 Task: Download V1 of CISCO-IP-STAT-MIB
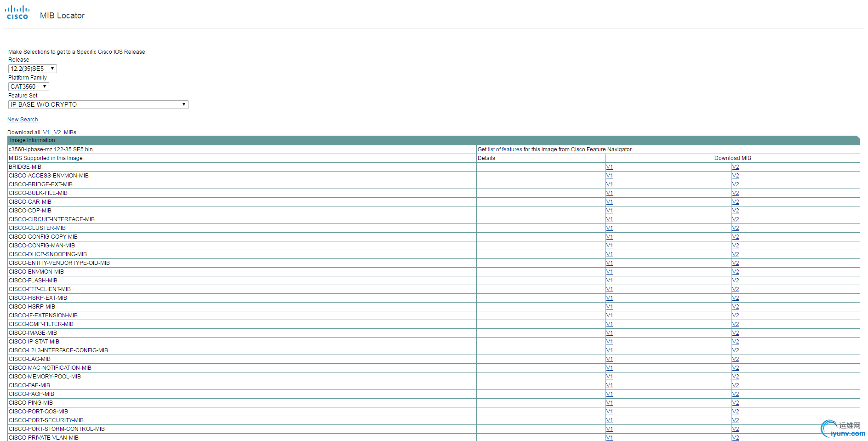click(x=610, y=342)
